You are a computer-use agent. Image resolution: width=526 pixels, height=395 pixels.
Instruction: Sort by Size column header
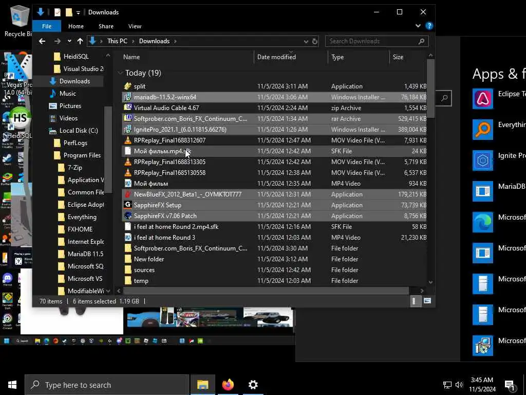(398, 57)
